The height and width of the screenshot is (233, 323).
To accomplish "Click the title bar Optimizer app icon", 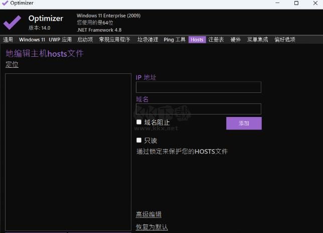I will [x=5, y=3].
